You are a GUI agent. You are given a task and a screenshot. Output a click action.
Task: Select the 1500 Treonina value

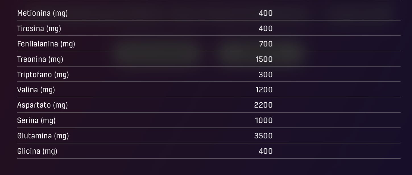pyautogui.click(x=264, y=59)
